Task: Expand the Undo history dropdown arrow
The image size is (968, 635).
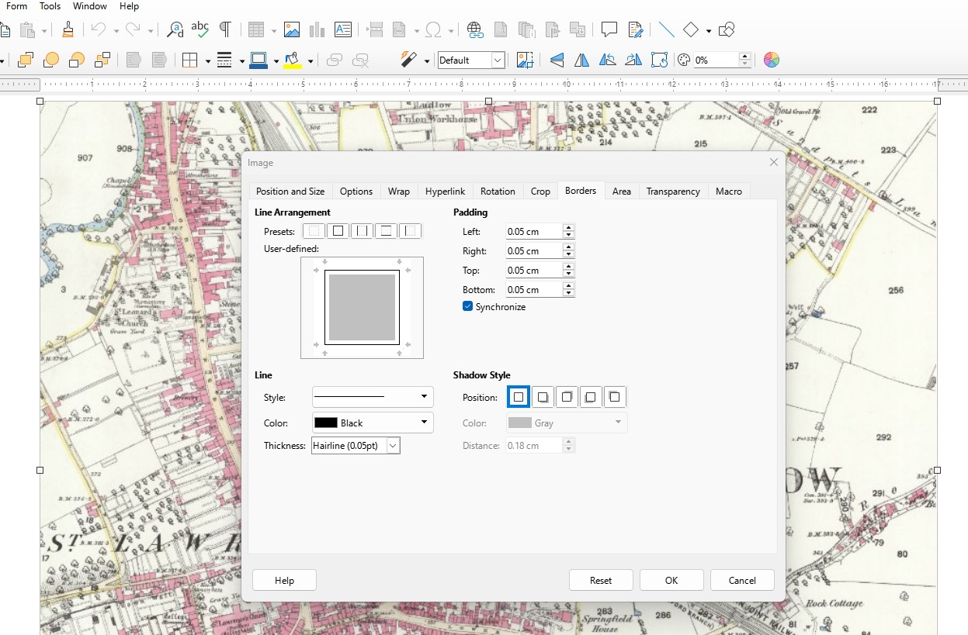Action: 116,31
